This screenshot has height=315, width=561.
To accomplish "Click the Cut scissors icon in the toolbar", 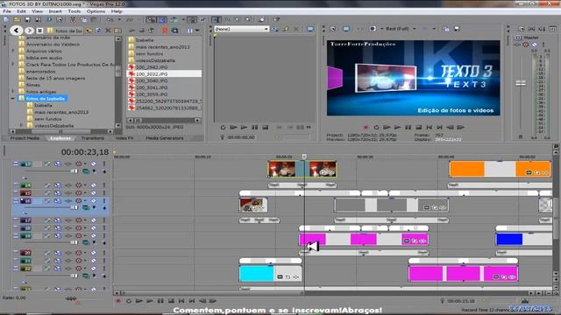I will pos(73,19).
